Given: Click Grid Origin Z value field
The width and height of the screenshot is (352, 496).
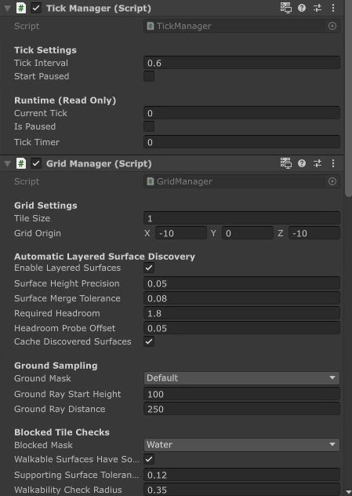Looking at the screenshot, I should pyautogui.click(x=314, y=233).
